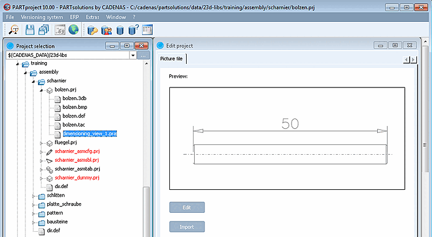
Task: Expand the fluegel.prj project node
Action: tap(41, 143)
